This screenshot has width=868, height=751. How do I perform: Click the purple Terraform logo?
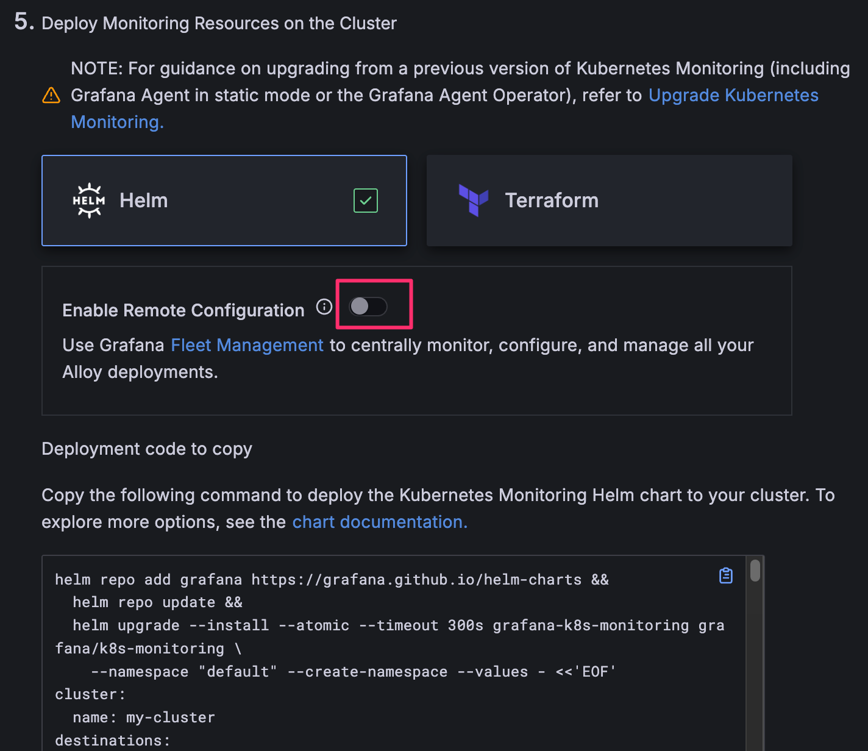pyautogui.click(x=474, y=200)
